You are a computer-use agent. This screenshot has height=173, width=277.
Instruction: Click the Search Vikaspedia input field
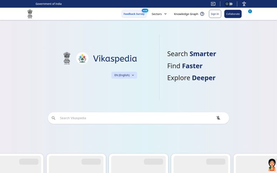coord(138,118)
